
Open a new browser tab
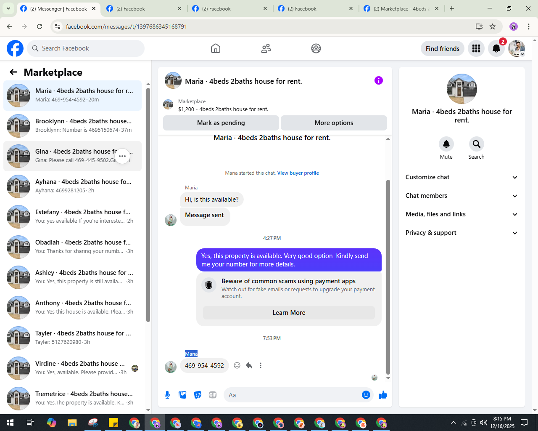click(452, 8)
